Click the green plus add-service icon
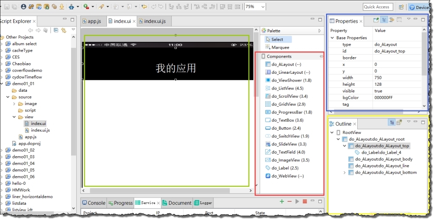Screen dimensions: 436x221 281,201
